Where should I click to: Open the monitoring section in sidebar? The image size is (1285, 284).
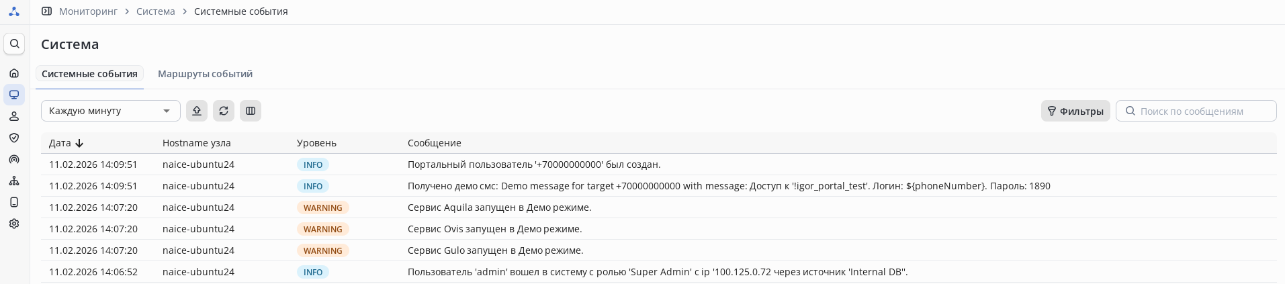coord(14,95)
